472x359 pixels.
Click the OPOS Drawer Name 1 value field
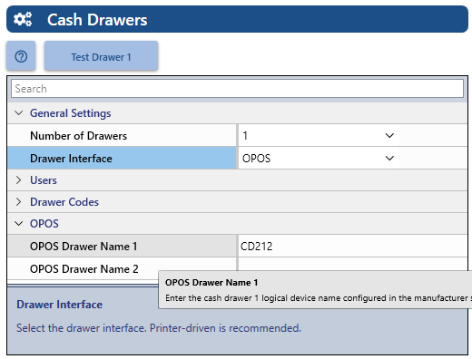tap(352, 247)
